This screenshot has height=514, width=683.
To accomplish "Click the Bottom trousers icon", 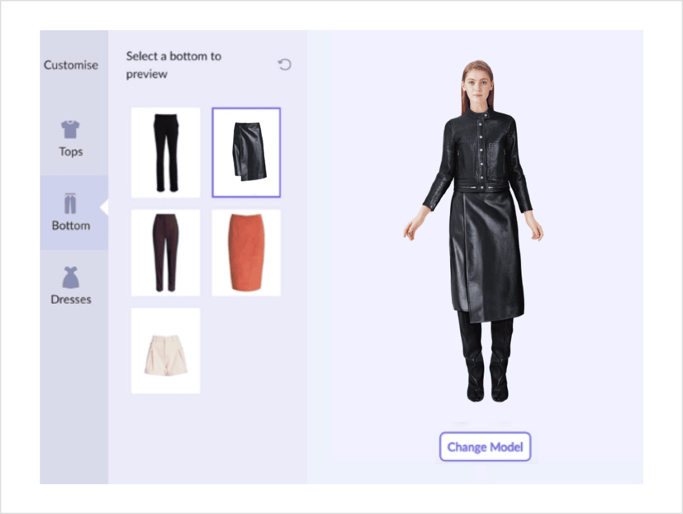I will point(71,204).
